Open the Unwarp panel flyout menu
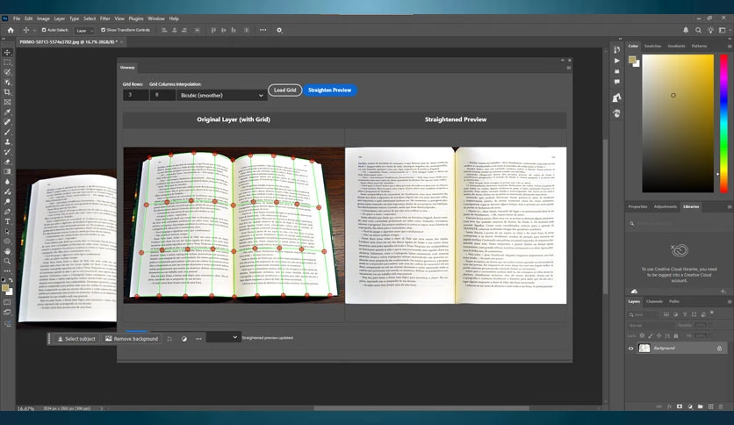The height and width of the screenshot is (425, 734). 569,68
